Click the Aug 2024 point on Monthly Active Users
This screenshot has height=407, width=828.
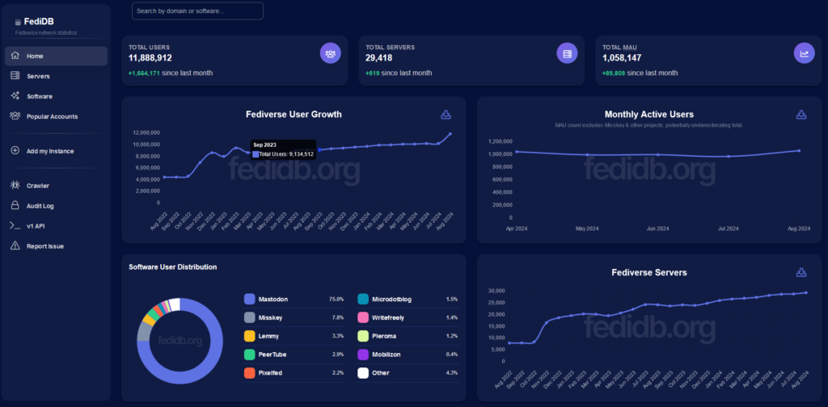click(x=799, y=151)
